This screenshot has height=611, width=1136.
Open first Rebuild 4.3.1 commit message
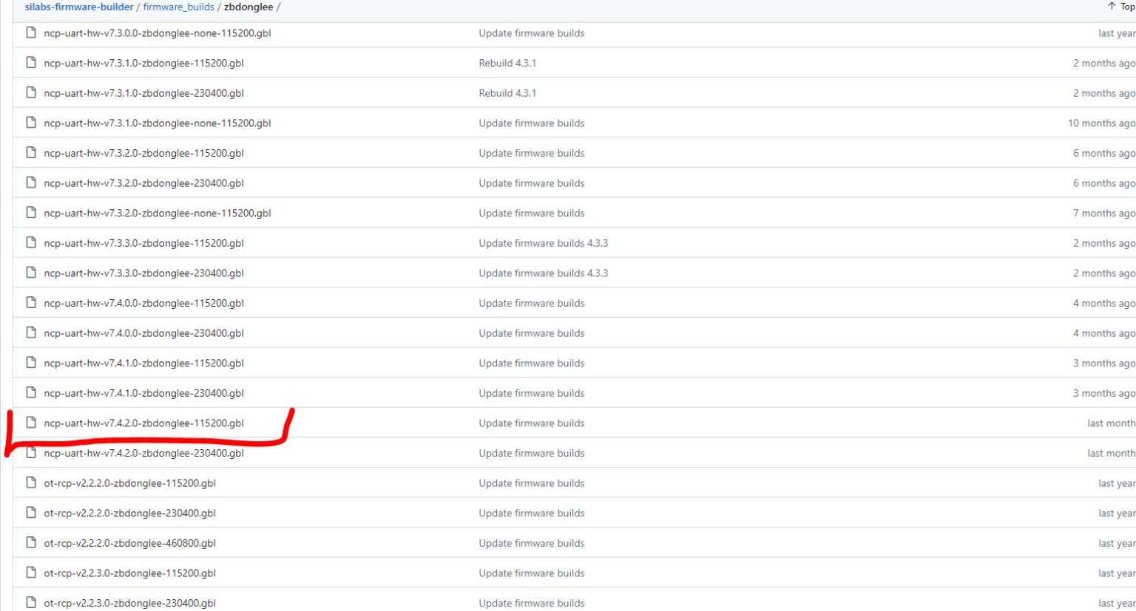pos(507,63)
